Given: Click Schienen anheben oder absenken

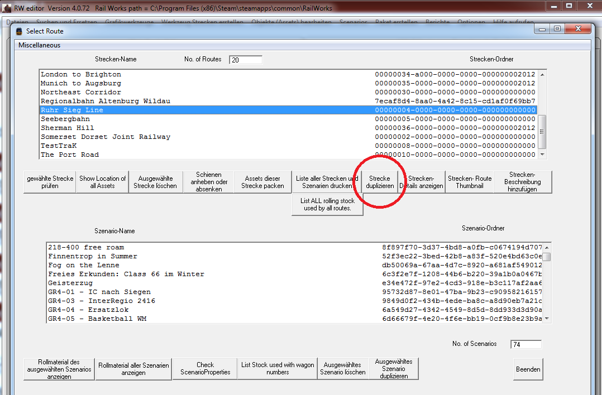Looking at the screenshot, I should point(208,182).
